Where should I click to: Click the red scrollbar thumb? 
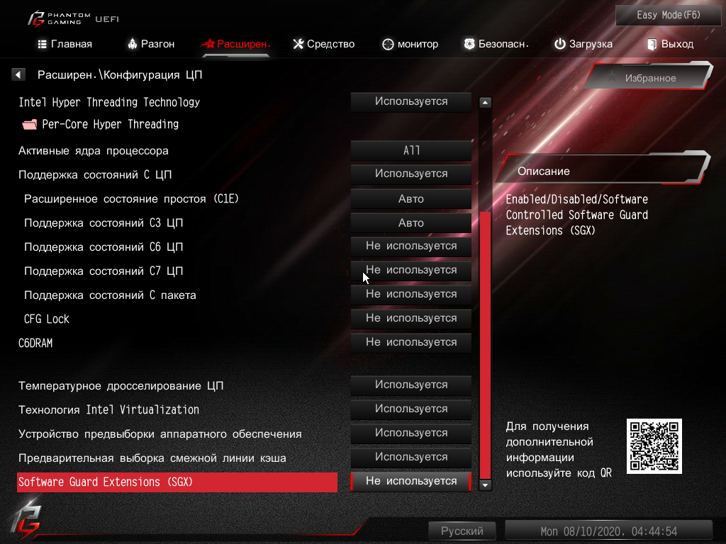pyautogui.click(x=485, y=345)
